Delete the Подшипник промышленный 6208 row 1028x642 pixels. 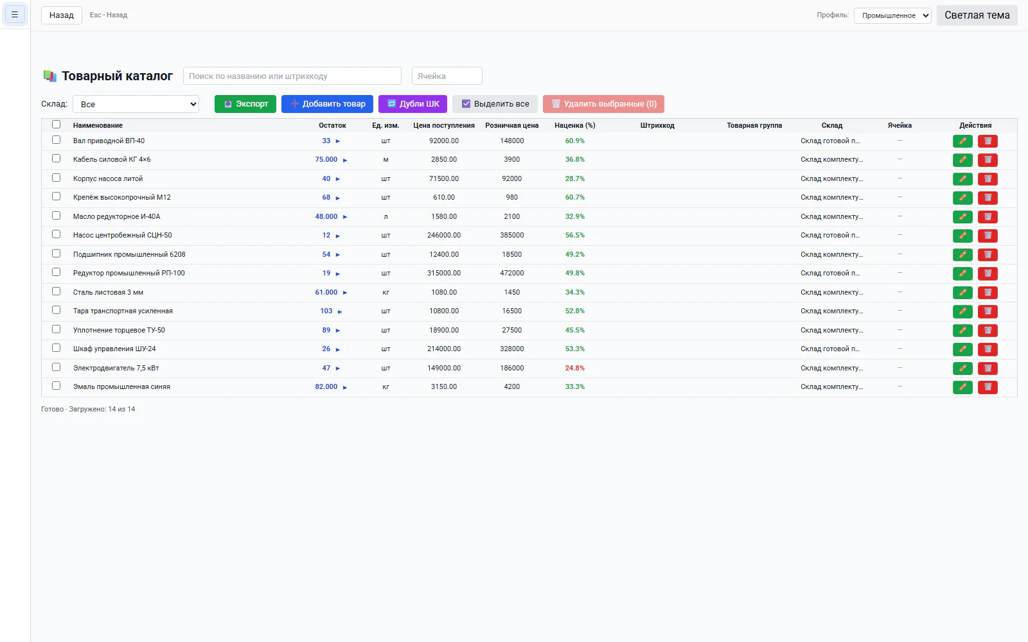(x=988, y=255)
